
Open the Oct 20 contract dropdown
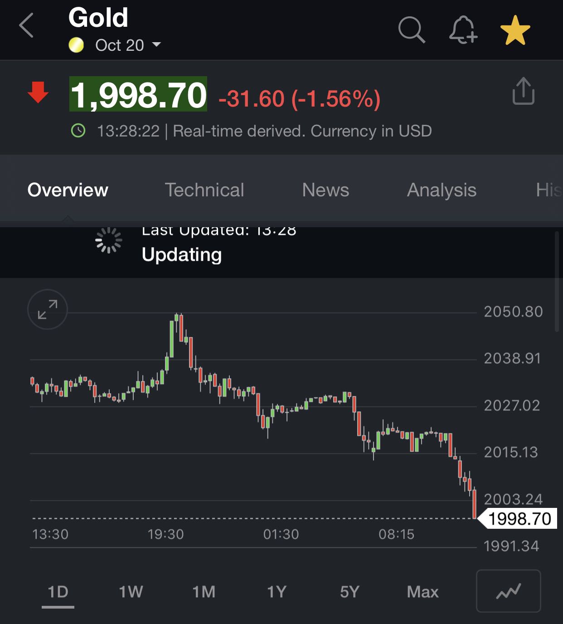click(128, 45)
